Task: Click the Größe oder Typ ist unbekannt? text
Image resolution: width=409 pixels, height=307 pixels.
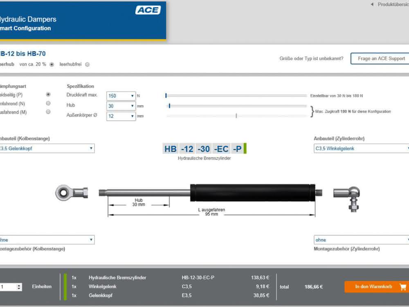Action: (311, 59)
